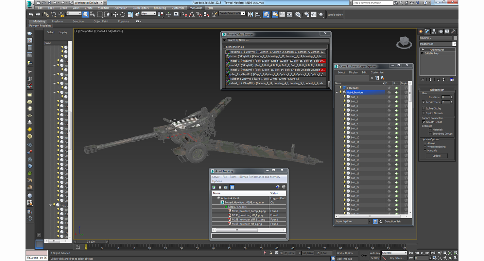
Task: Open the Graph Editors menu
Action: [141, 8]
